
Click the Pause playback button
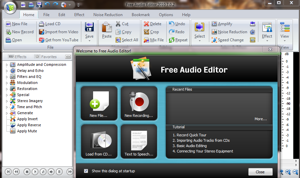tap(59, 172)
